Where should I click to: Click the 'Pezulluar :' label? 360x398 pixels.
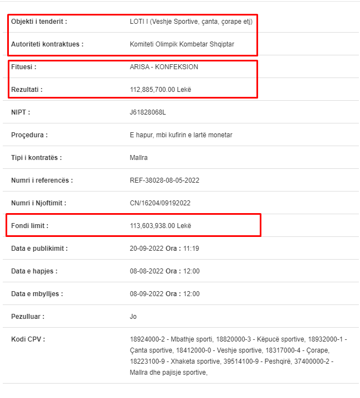28,317
